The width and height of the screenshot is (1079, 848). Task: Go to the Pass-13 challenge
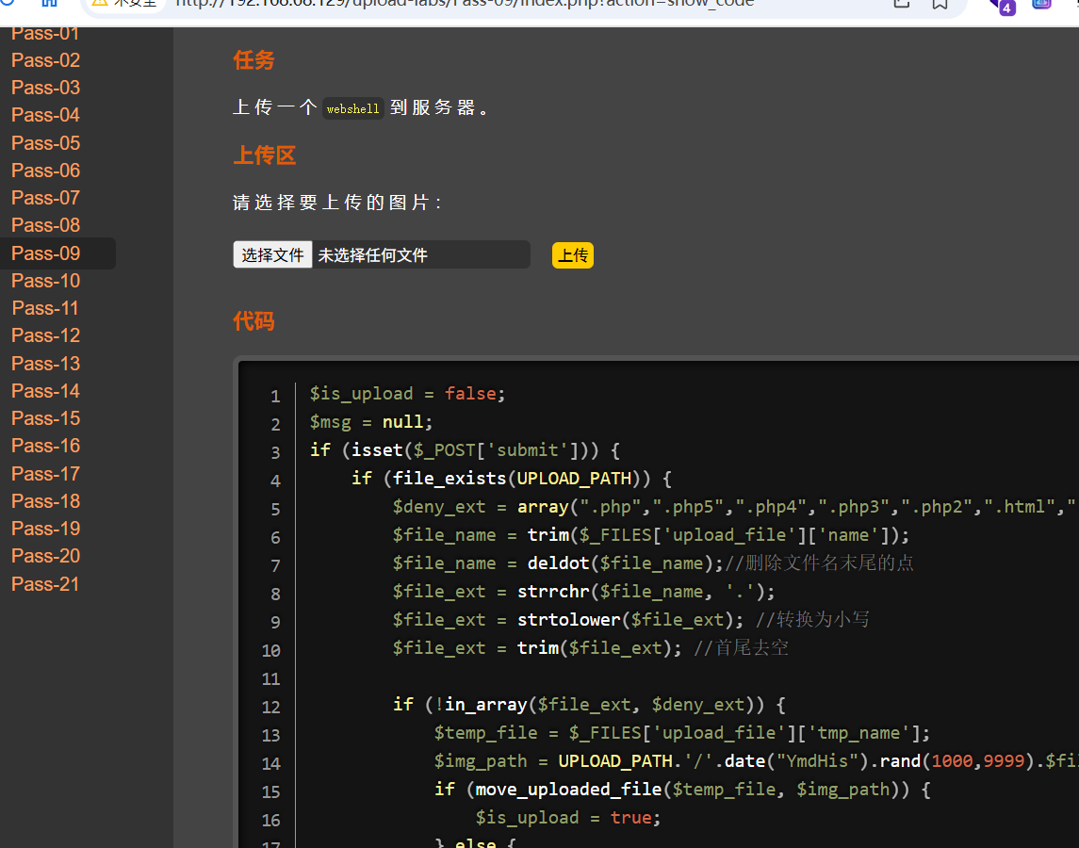tap(45, 364)
